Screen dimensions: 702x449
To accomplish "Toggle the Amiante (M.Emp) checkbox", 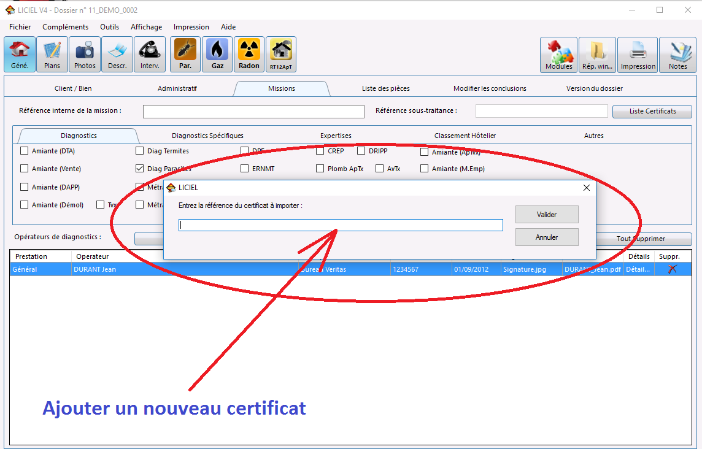I will pyautogui.click(x=425, y=168).
